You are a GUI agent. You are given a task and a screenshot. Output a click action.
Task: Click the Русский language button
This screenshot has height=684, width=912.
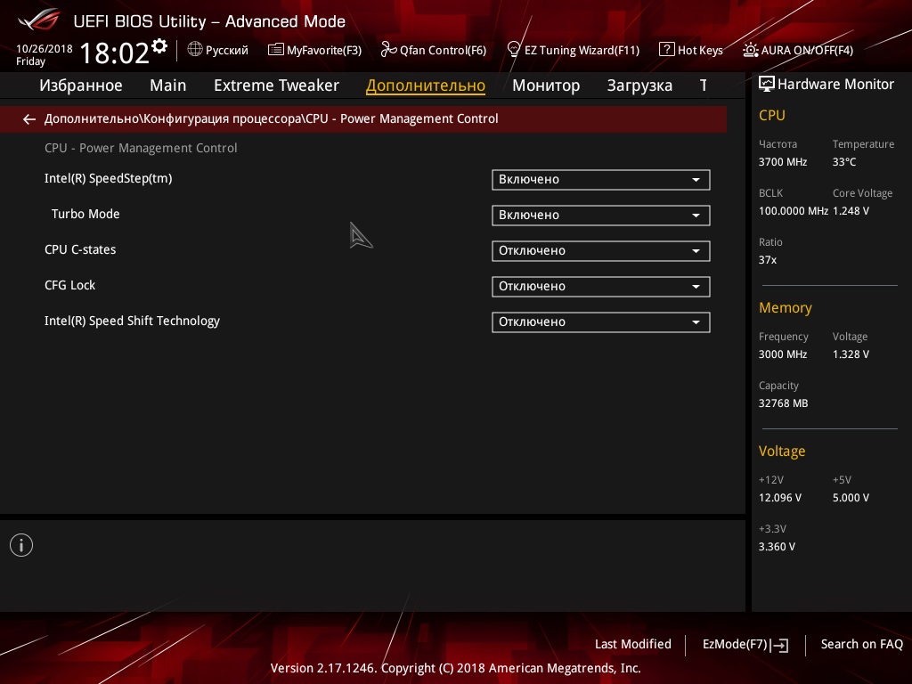click(218, 50)
